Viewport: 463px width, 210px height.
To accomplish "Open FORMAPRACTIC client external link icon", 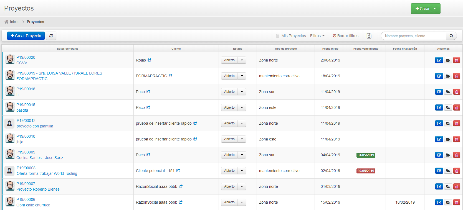I will [171, 76].
